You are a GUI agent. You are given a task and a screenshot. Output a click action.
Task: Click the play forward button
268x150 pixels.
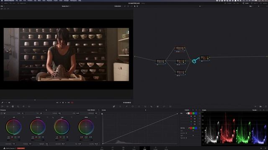(x=66, y=102)
